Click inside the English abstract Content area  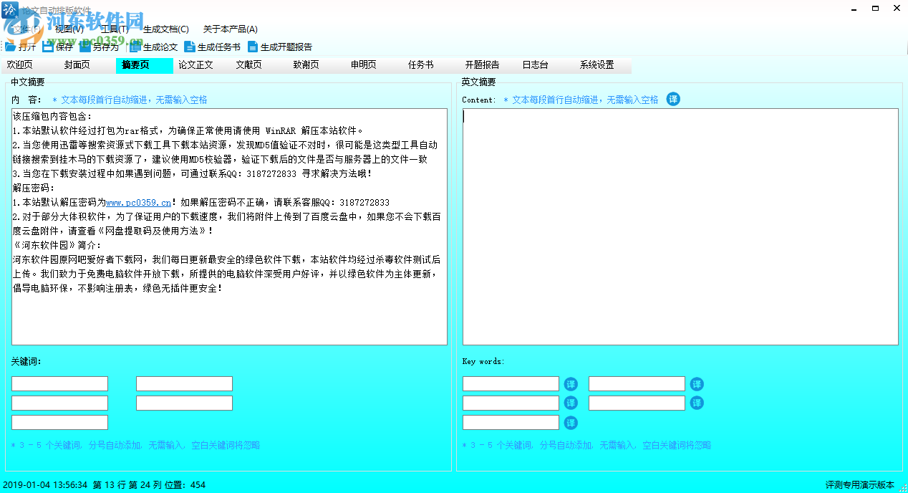tap(680, 226)
